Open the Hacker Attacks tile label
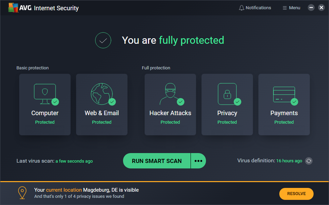Image resolution: width=329 pixels, height=205 pixels. click(170, 113)
